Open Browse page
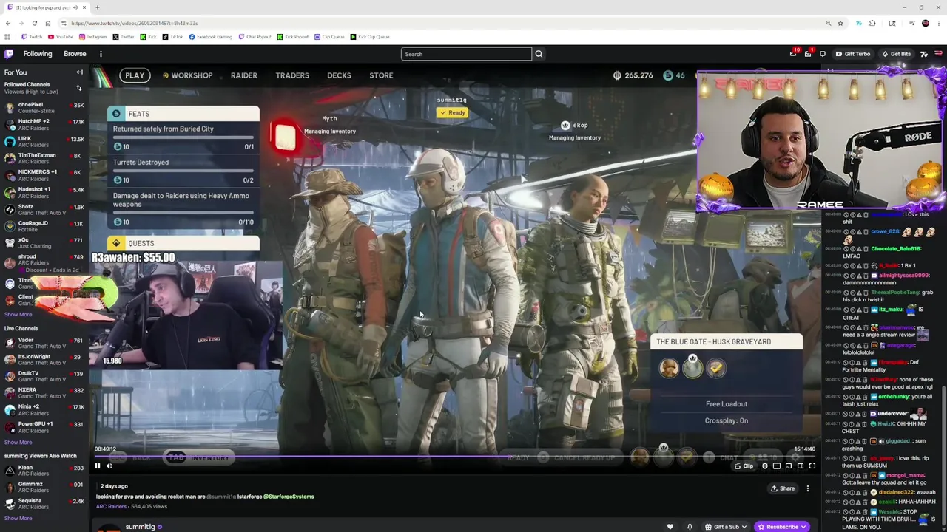This screenshot has width=947, height=532. [x=75, y=54]
